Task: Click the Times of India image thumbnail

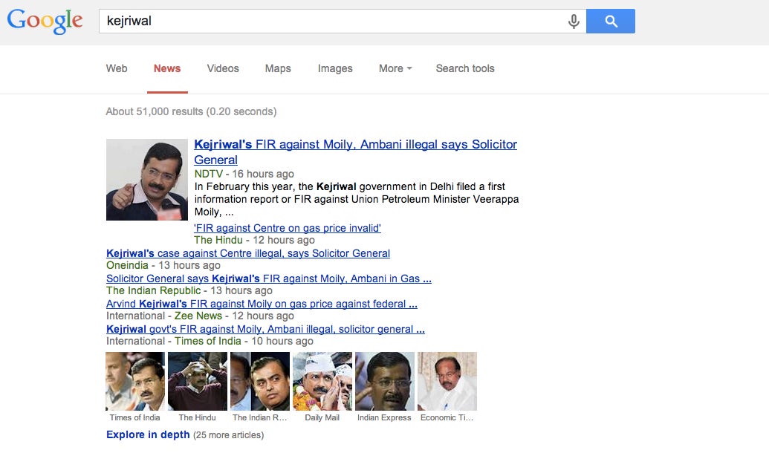Action: (x=135, y=381)
